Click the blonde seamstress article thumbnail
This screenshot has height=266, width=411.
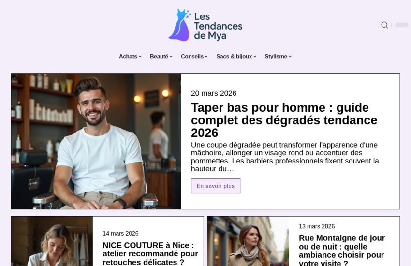pos(52,241)
